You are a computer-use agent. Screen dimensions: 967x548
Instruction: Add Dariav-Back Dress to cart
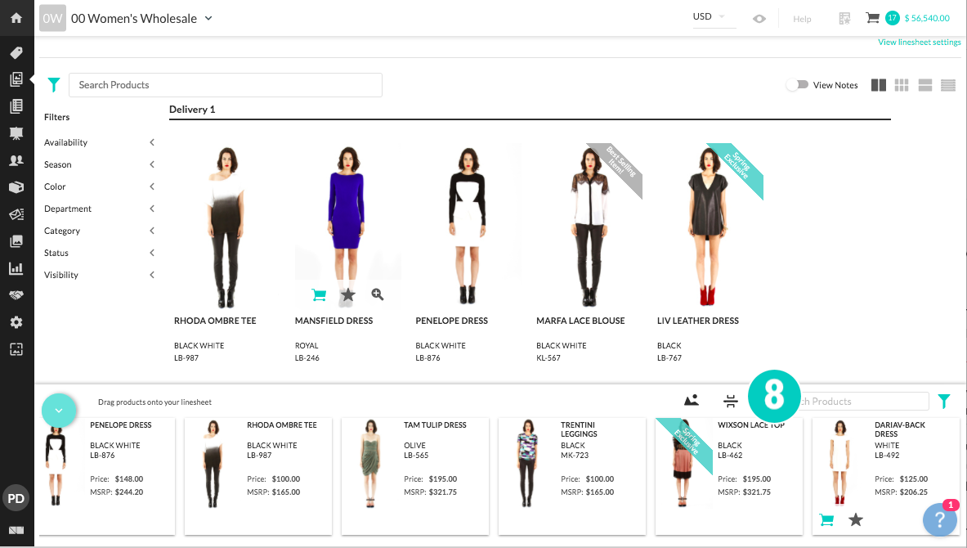pyautogui.click(x=826, y=519)
